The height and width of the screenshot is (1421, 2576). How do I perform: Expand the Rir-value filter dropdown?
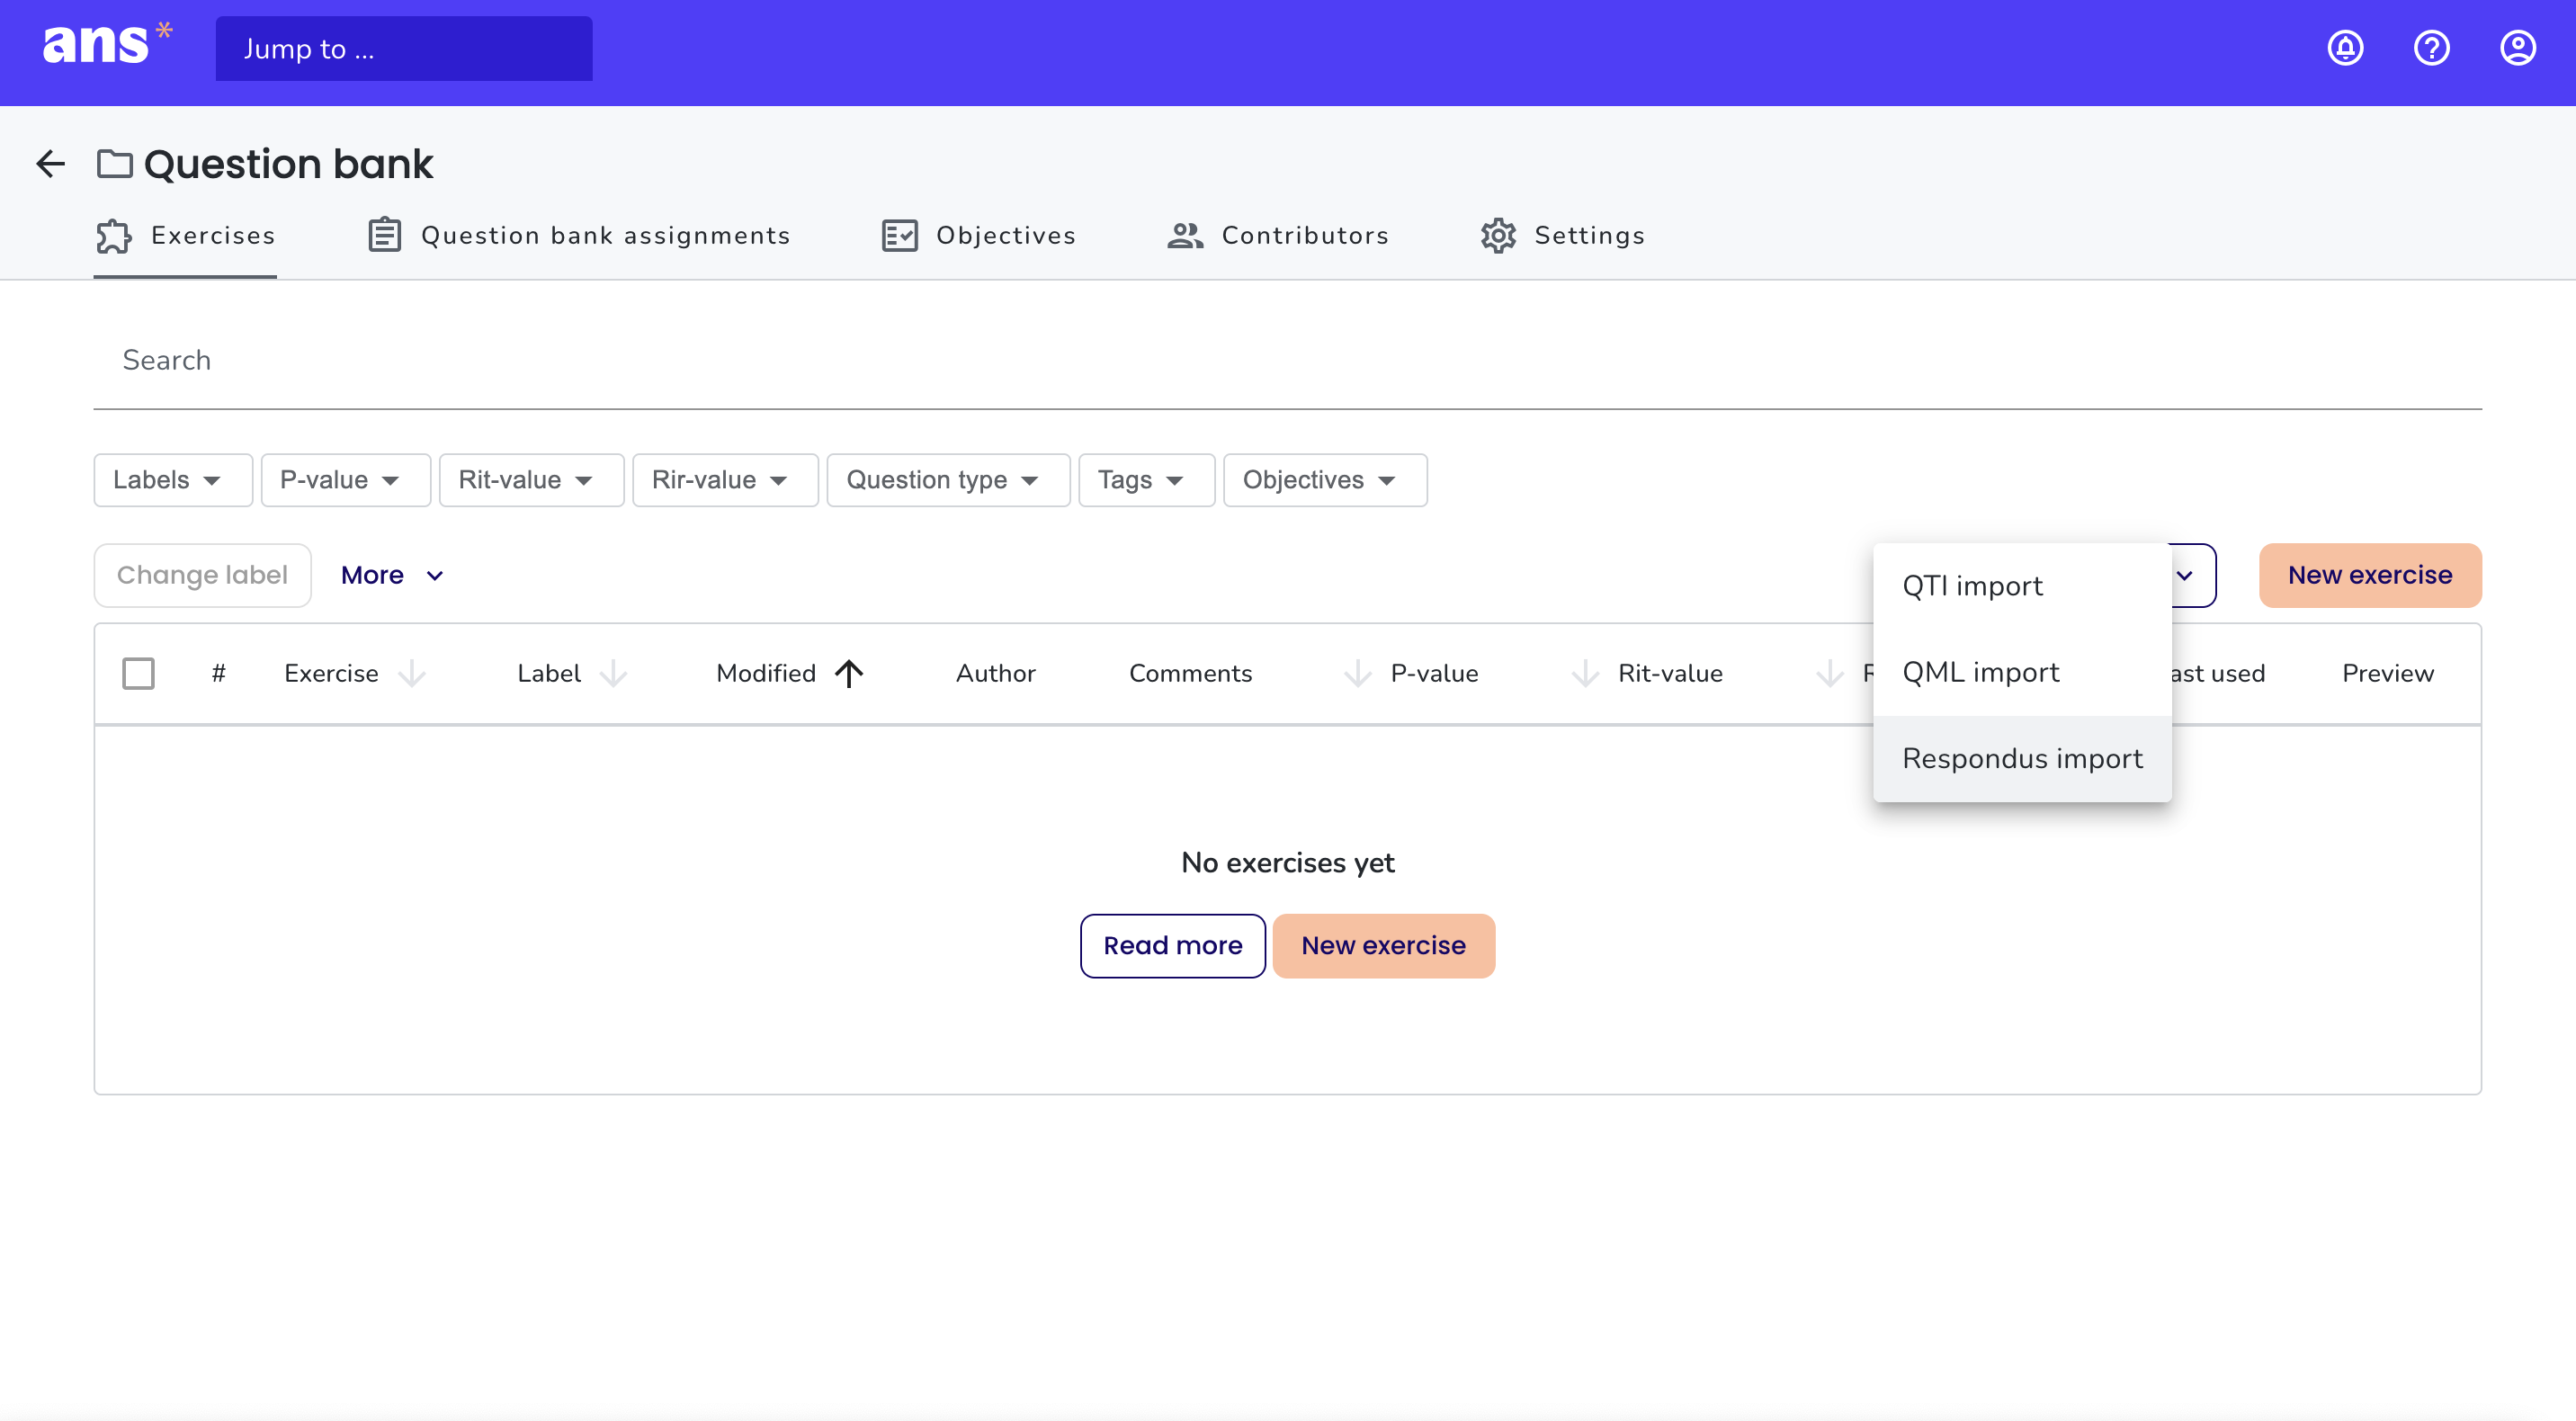click(725, 480)
